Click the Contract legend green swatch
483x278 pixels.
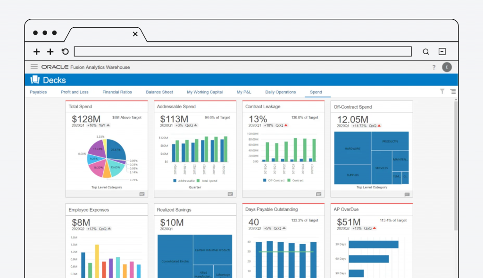[289, 181]
